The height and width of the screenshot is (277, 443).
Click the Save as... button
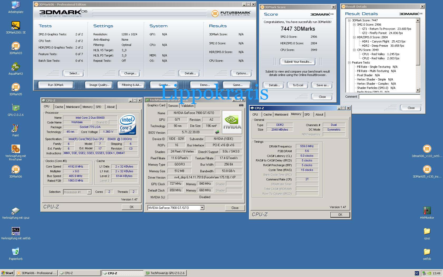(x=322, y=85)
